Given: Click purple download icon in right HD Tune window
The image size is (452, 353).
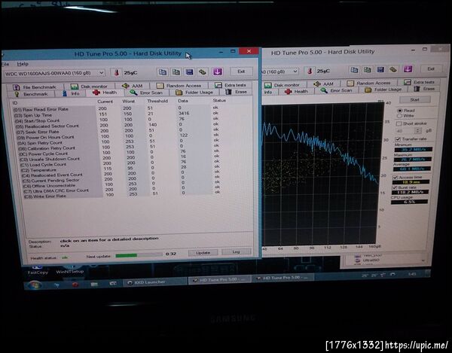Looking at the screenshot, I should [408, 68].
